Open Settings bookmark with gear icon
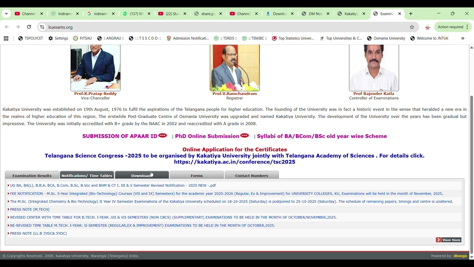The width and height of the screenshot is (474, 267). pyautogui.click(x=58, y=38)
